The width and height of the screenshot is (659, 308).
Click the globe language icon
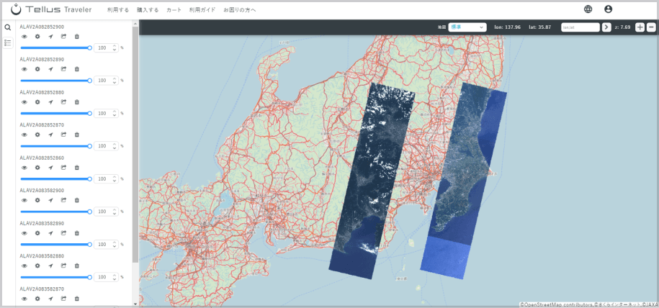pos(588,9)
